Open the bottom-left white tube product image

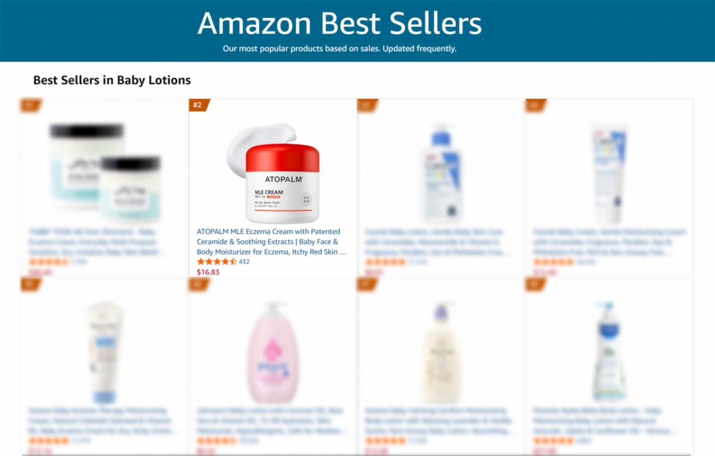pyautogui.click(x=105, y=352)
